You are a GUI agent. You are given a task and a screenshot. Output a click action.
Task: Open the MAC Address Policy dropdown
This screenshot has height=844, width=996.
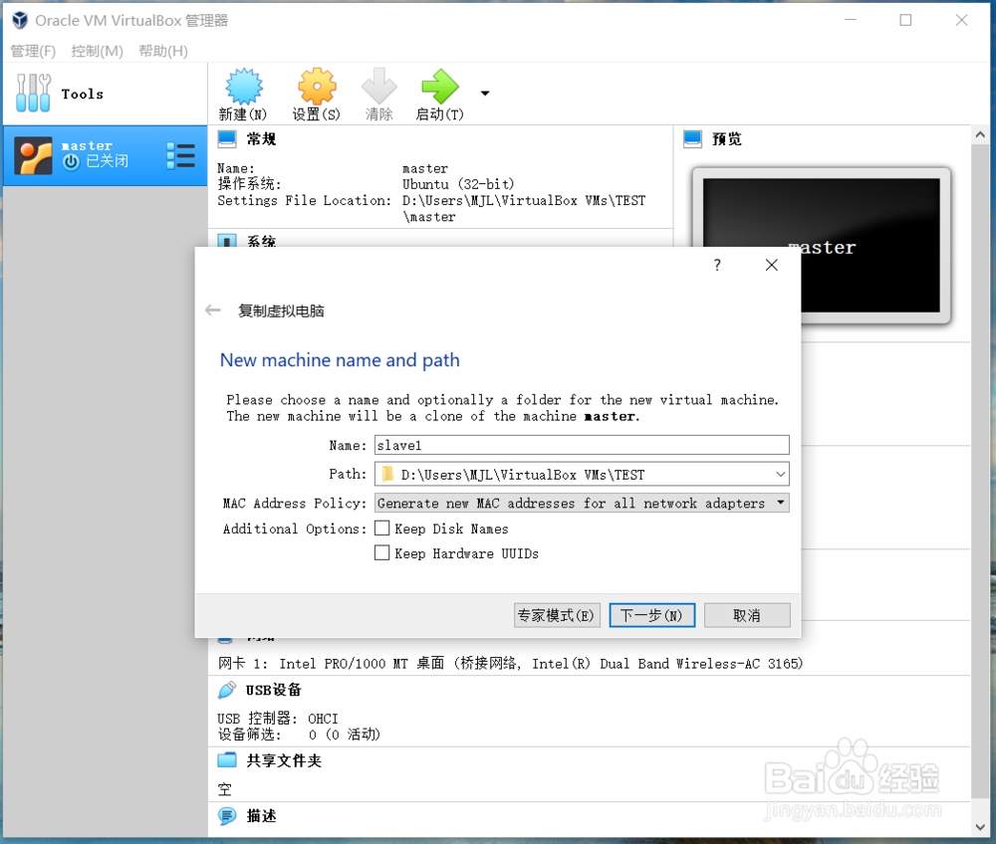[582, 504]
